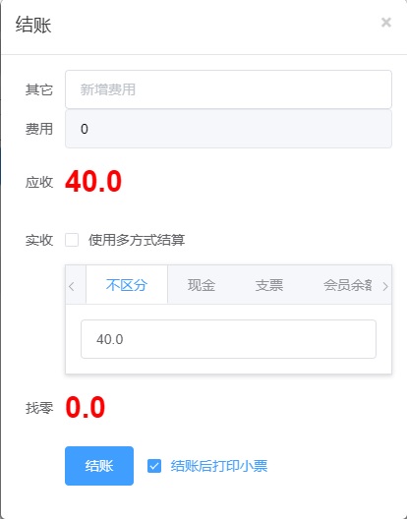
Task: Click the 费用 amount field showing 0
Action: click(228, 129)
